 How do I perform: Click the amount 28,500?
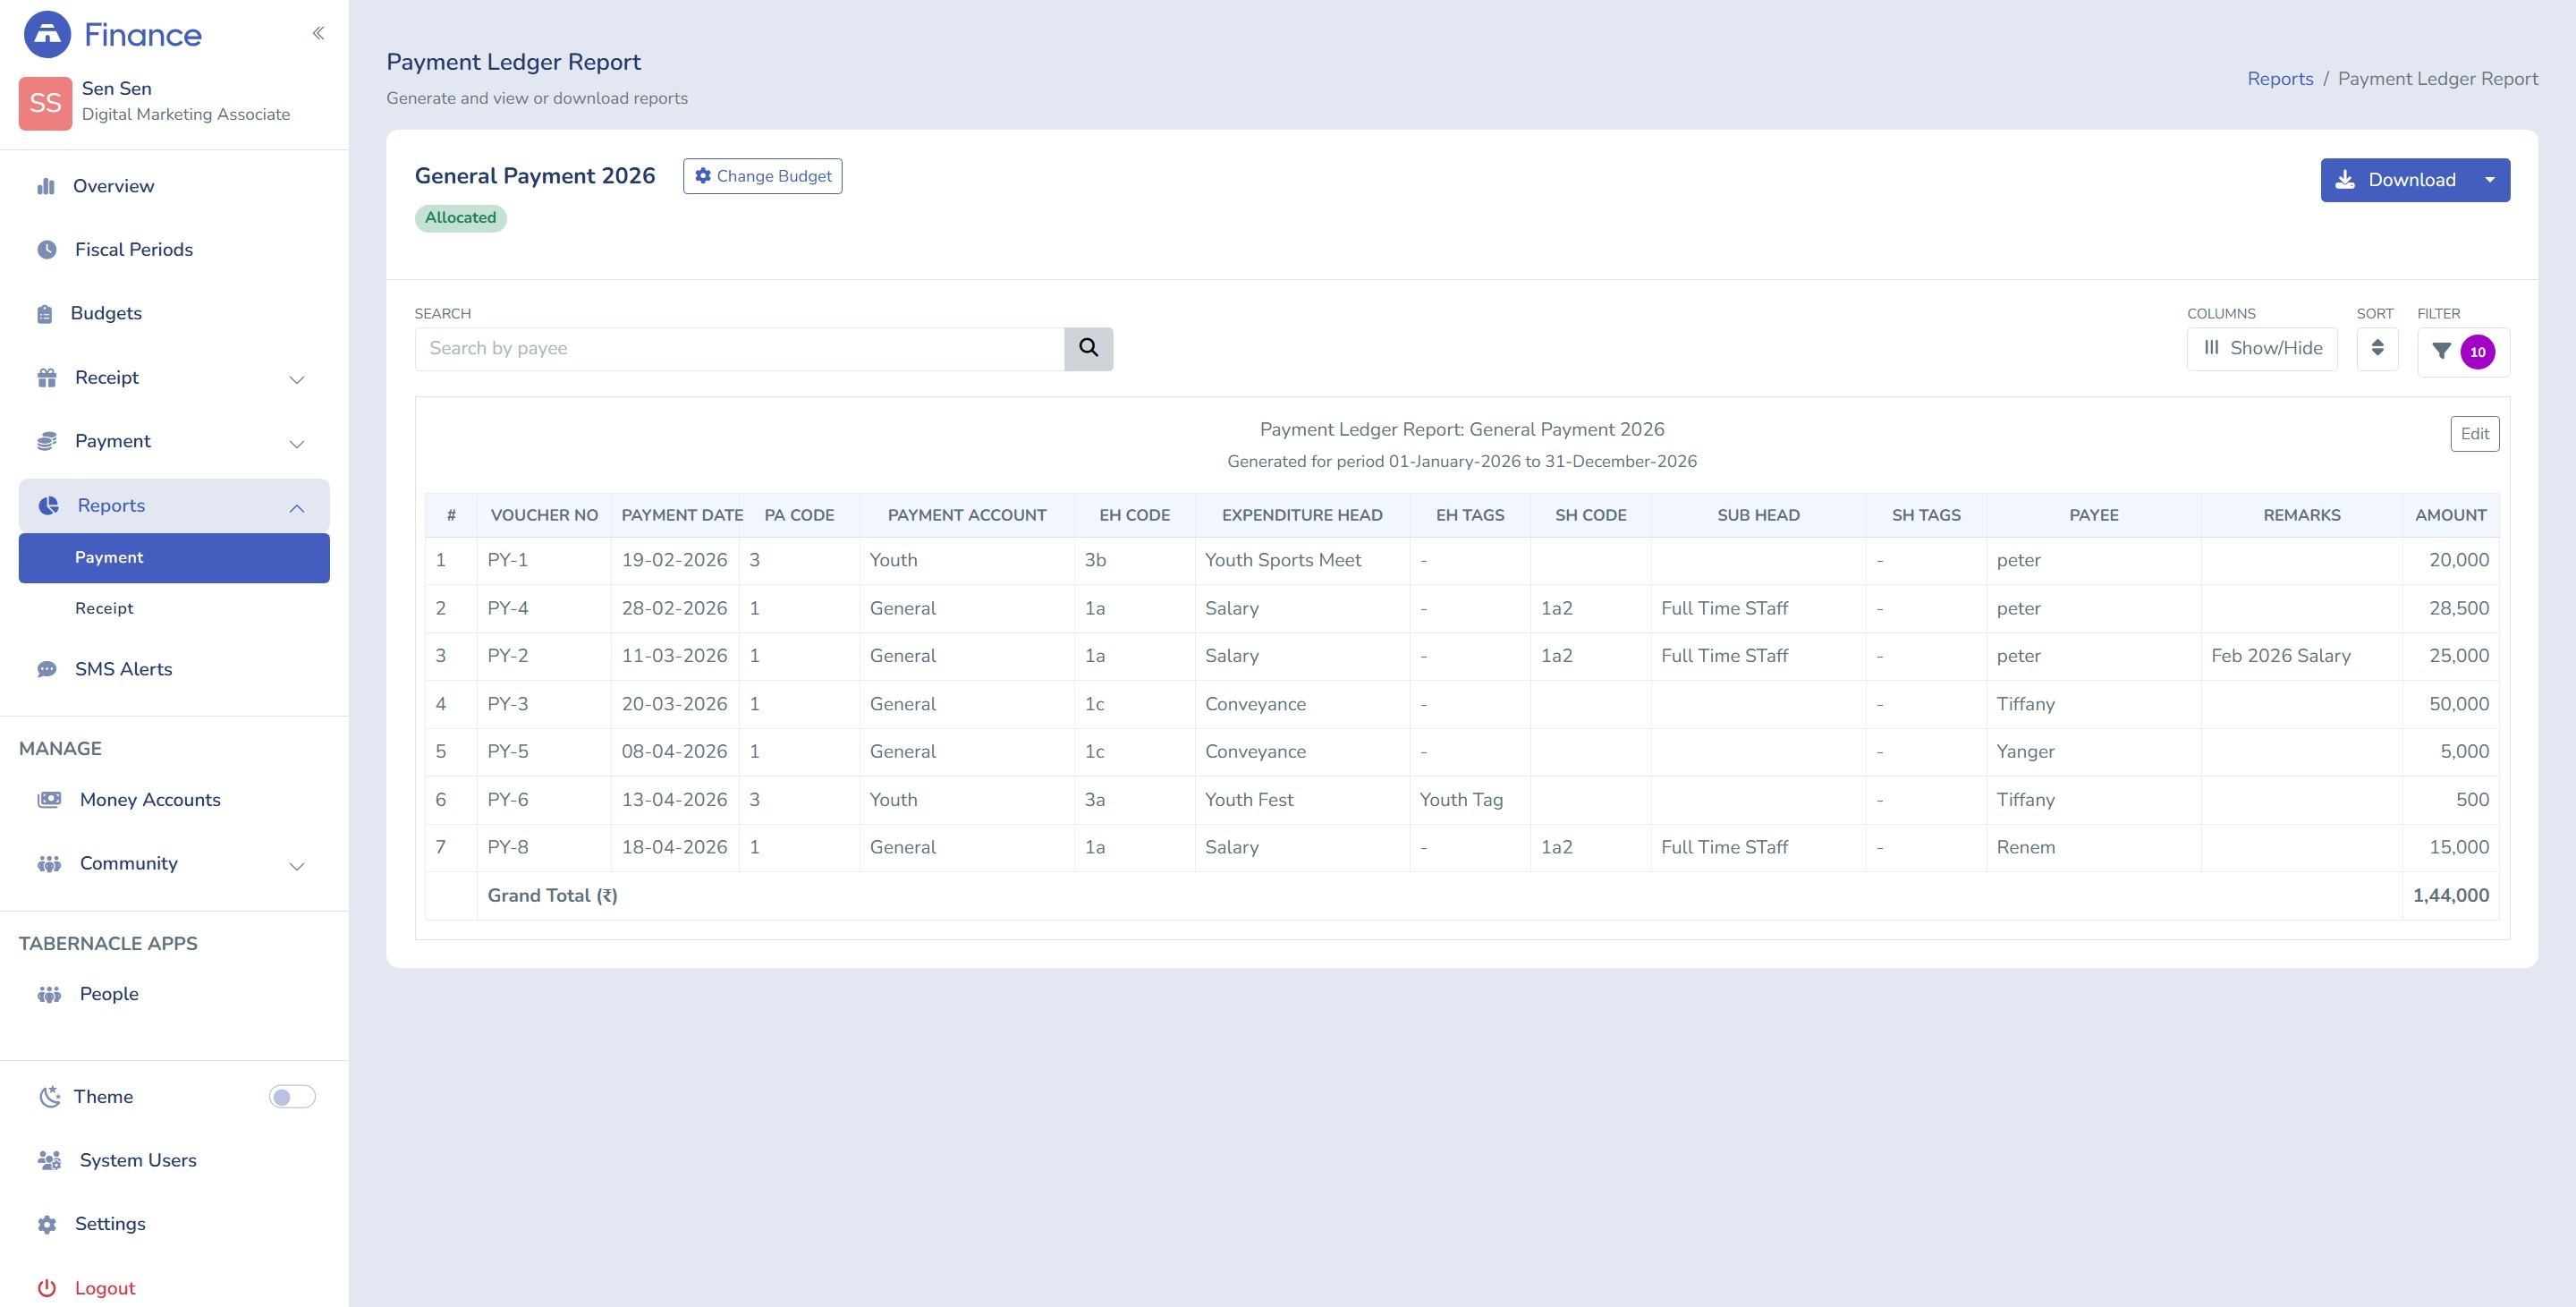pyautogui.click(x=2458, y=608)
